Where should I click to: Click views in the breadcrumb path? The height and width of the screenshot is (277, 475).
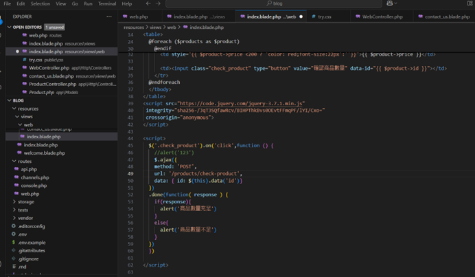pos(155,27)
